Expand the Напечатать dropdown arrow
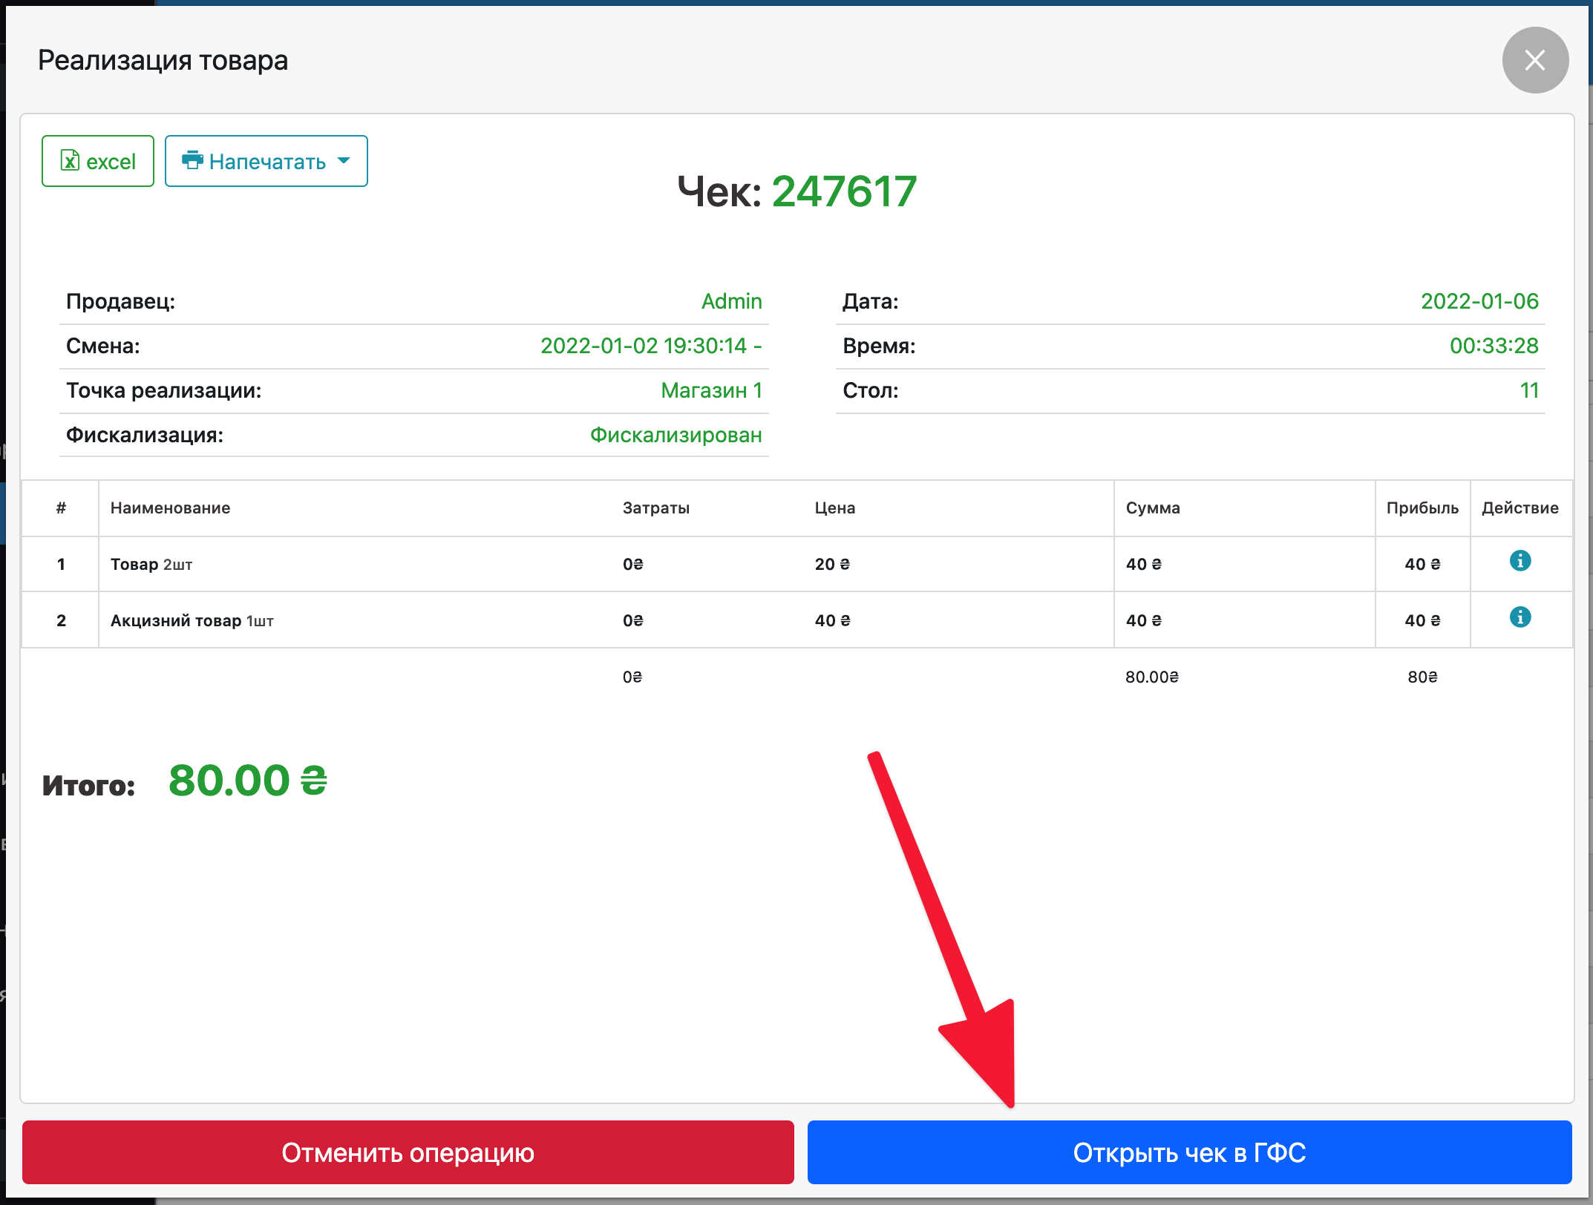This screenshot has height=1205, width=1593. coord(344,161)
